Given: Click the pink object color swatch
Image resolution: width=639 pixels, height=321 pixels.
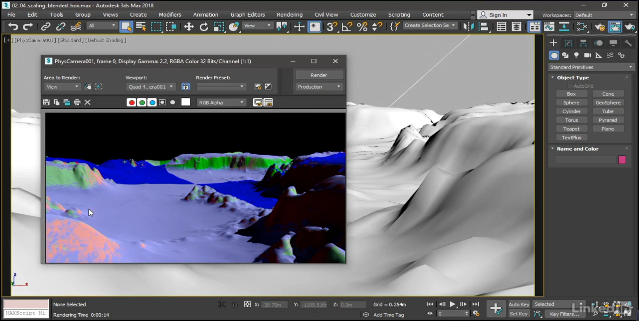Looking at the screenshot, I should pos(622,160).
